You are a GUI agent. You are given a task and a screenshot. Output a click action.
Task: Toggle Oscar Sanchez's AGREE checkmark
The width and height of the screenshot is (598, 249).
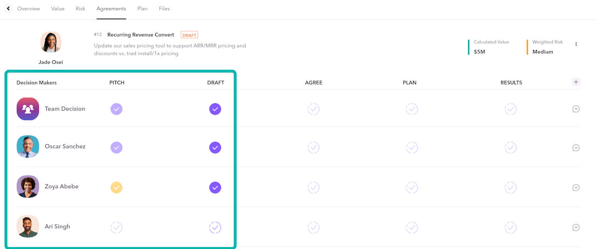[313, 148]
